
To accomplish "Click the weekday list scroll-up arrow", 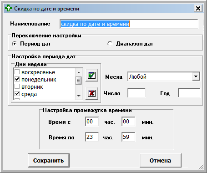I will (x=79, y=72).
